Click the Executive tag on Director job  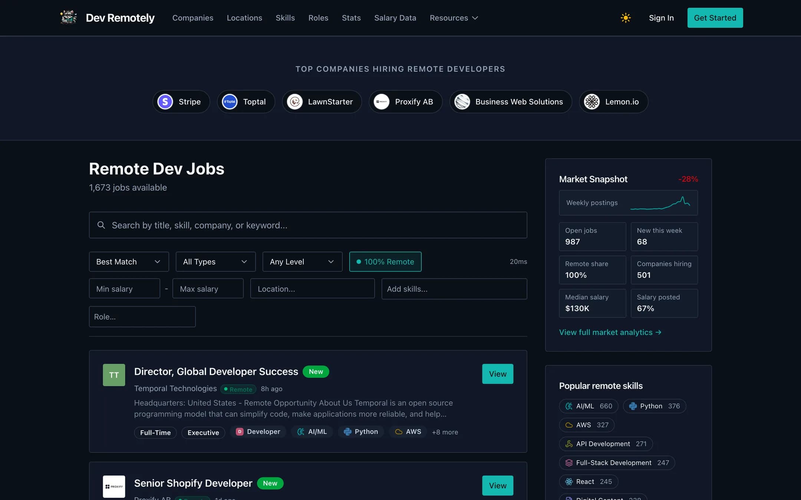pyautogui.click(x=203, y=432)
